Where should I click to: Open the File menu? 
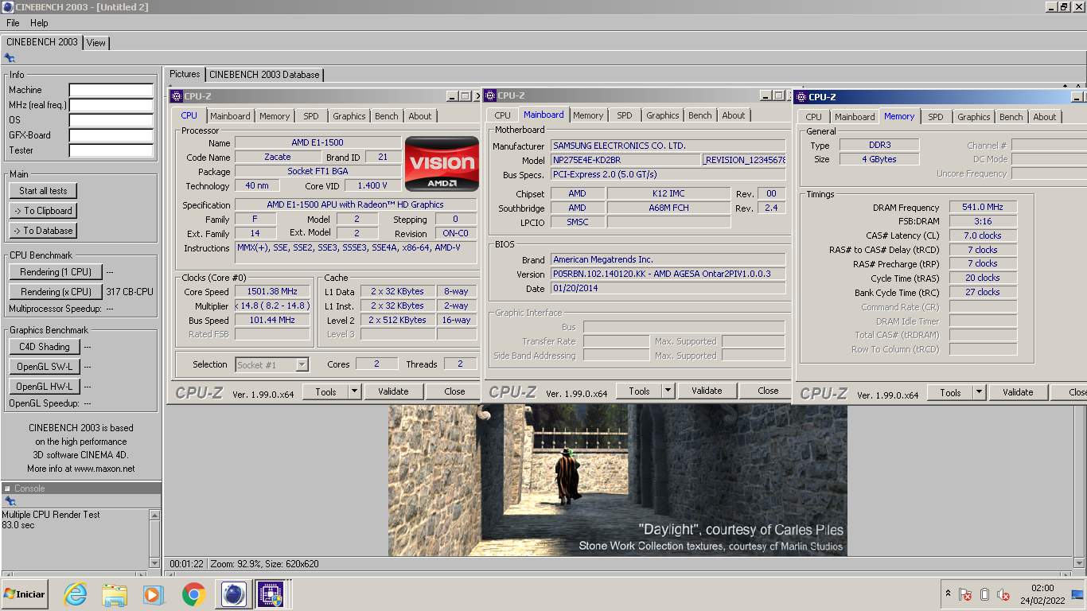(13, 23)
